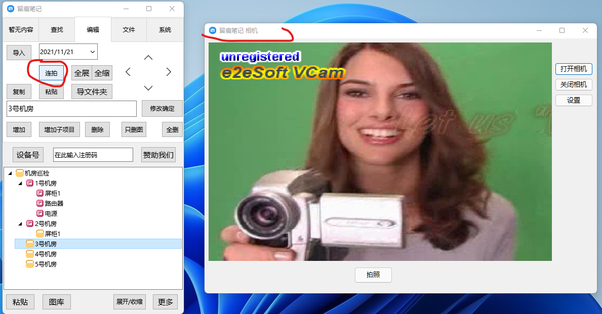Image resolution: width=602 pixels, height=314 pixels.
Task: Click the 留痕笔记 main window app icon
Action: point(11,9)
